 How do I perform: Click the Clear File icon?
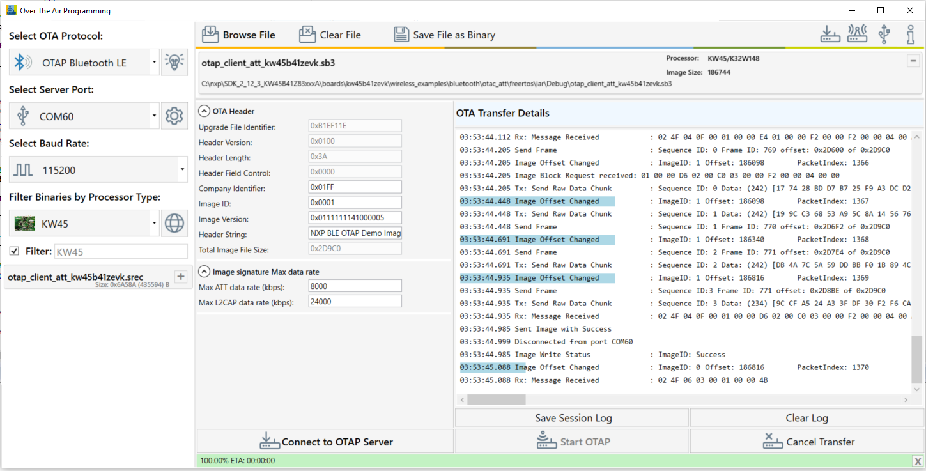307,34
